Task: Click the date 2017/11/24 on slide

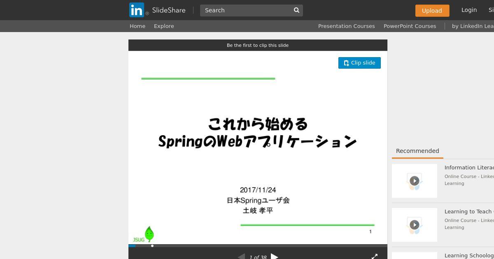Action: point(258,190)
